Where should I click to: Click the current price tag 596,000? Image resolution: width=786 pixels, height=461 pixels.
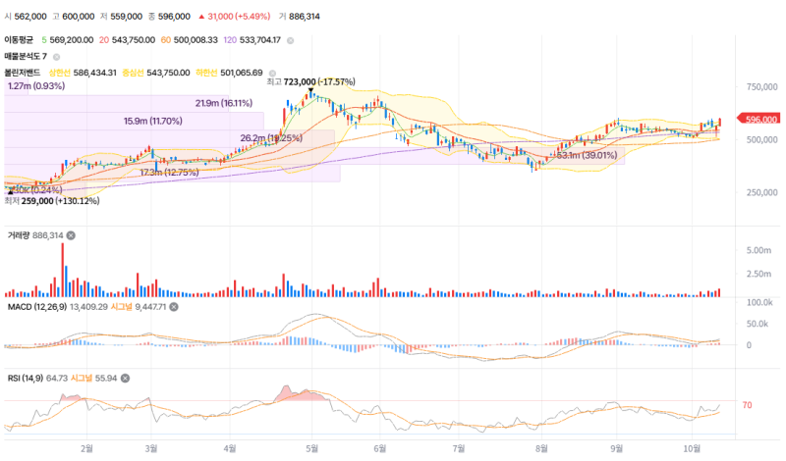[x=758, y=119]
